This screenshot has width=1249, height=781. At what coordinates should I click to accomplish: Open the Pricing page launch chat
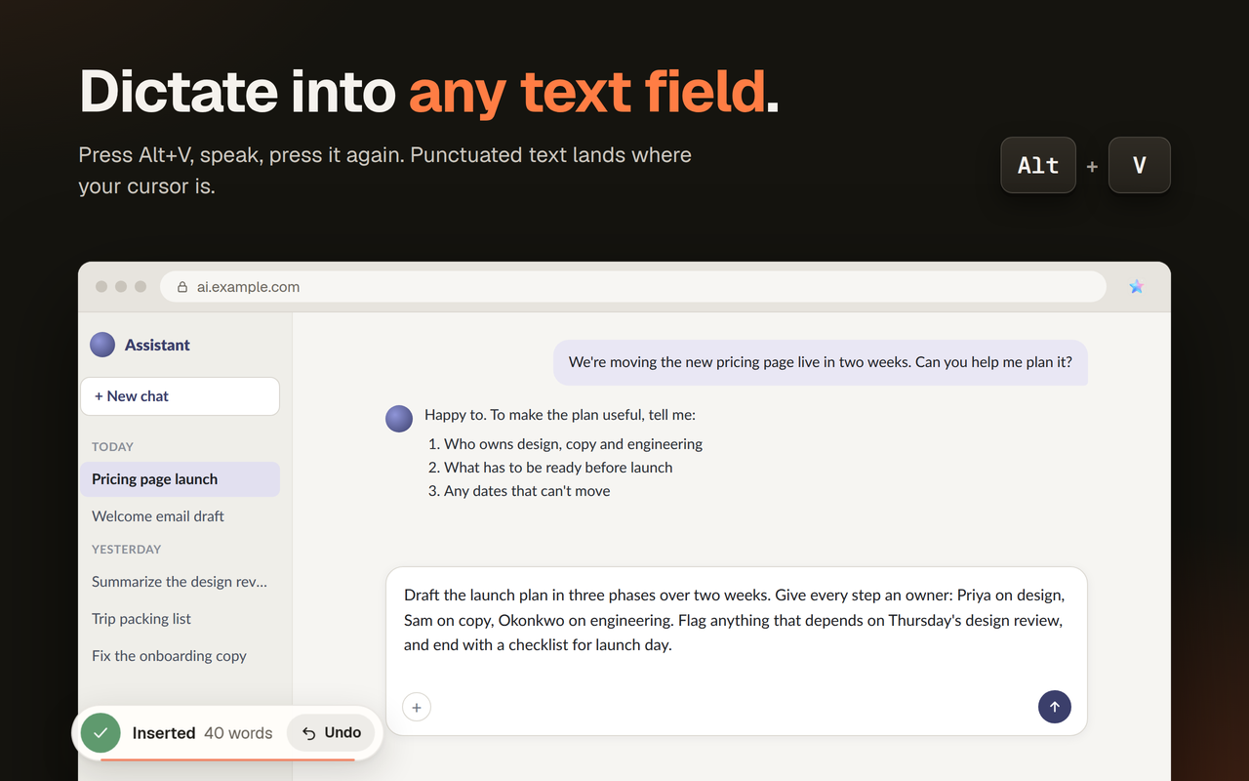pos(180,479)
